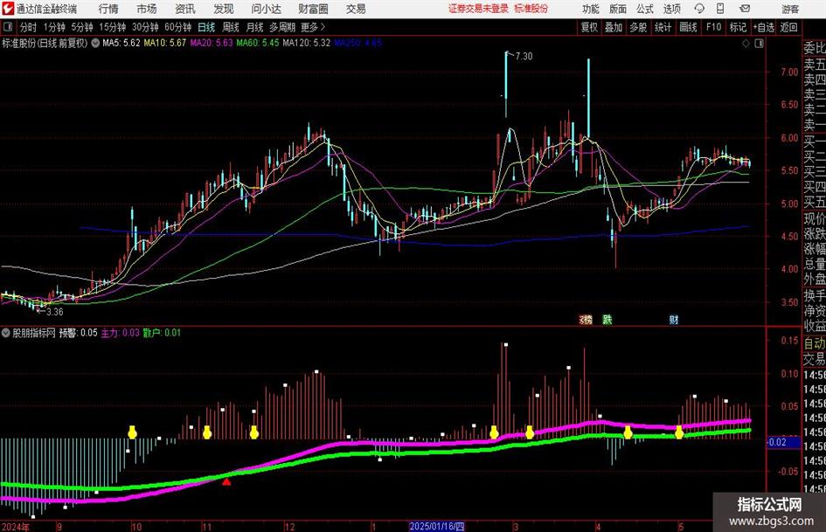
Task: Click the MA10: 5.67 indicator value
Action: point(165,43)
